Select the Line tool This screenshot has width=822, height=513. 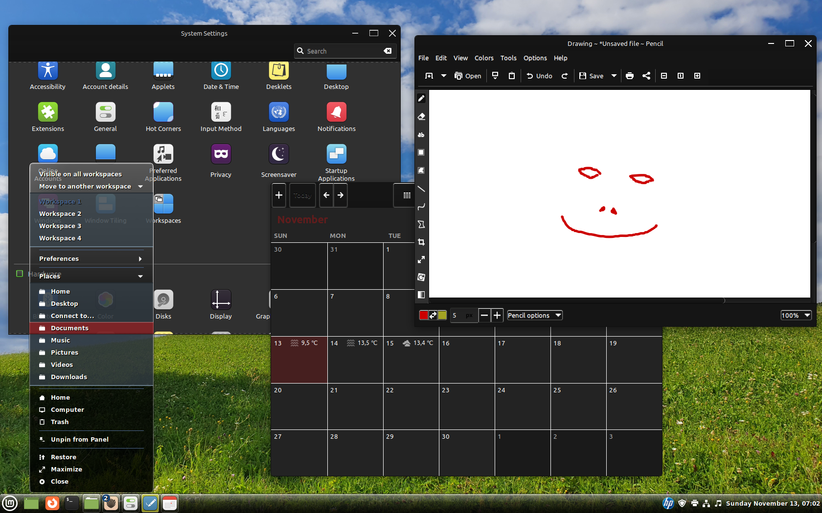(x=421, y=189)
